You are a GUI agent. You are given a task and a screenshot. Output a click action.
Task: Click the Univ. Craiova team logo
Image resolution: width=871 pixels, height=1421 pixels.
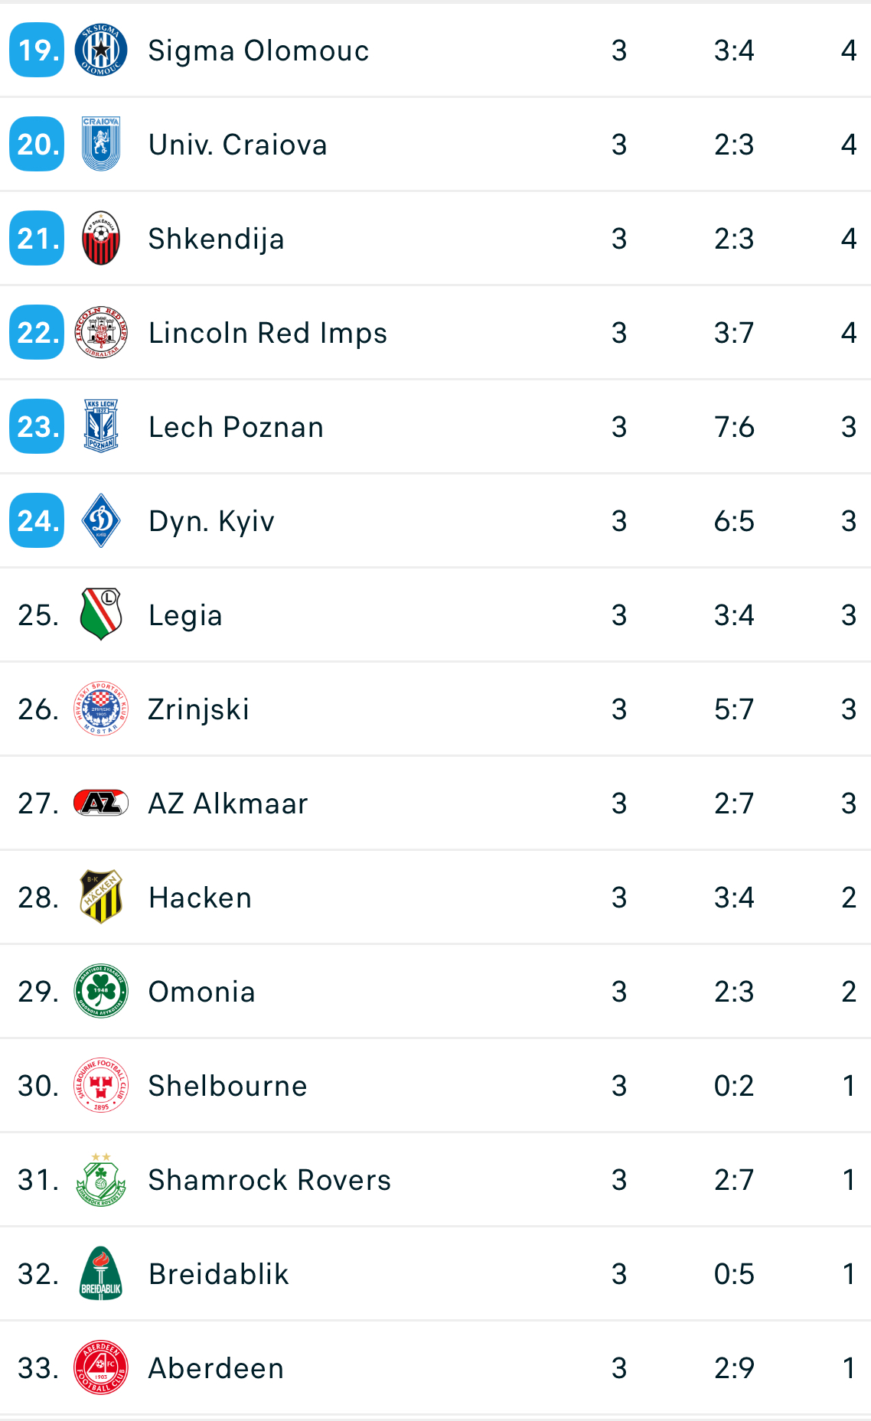[101, 144]
